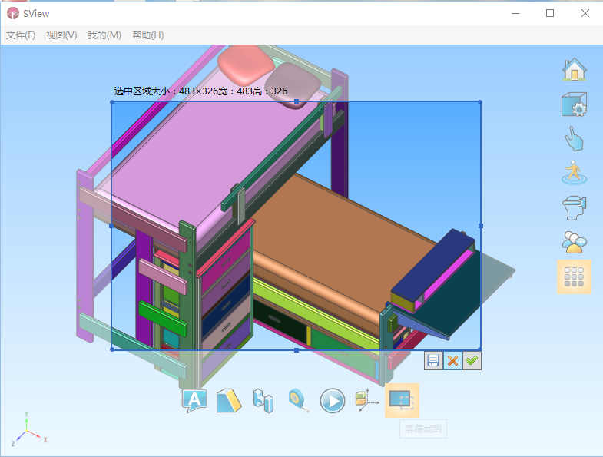The image size is (603, 457).
Task: Select the text annotation tool
Action: pyautogui.click(x=194, y=401)
